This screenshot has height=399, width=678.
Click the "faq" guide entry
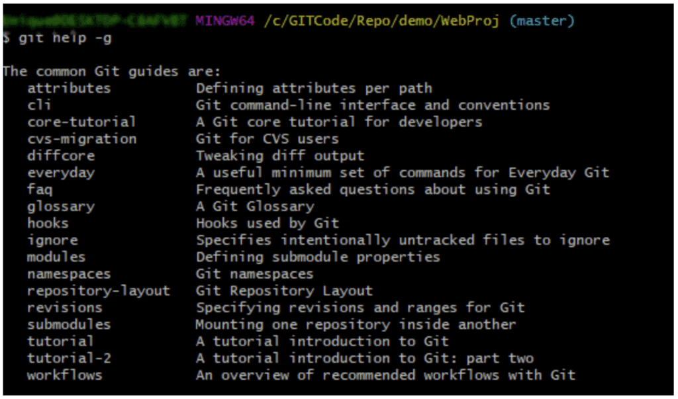(x=40, y=189)
